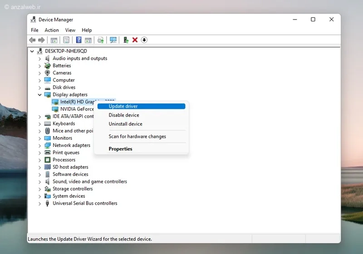This screenshot has height=254, width=363.
Task: Click the Disk drives icon
Action: (x=48, y=88)
